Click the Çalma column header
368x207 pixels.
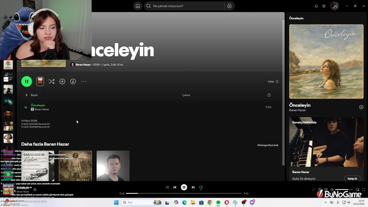[186, 95]
